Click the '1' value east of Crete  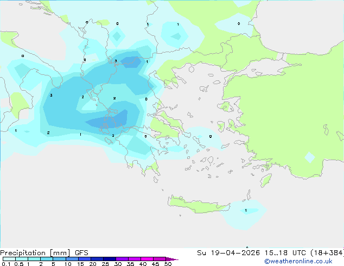(246, 211)
